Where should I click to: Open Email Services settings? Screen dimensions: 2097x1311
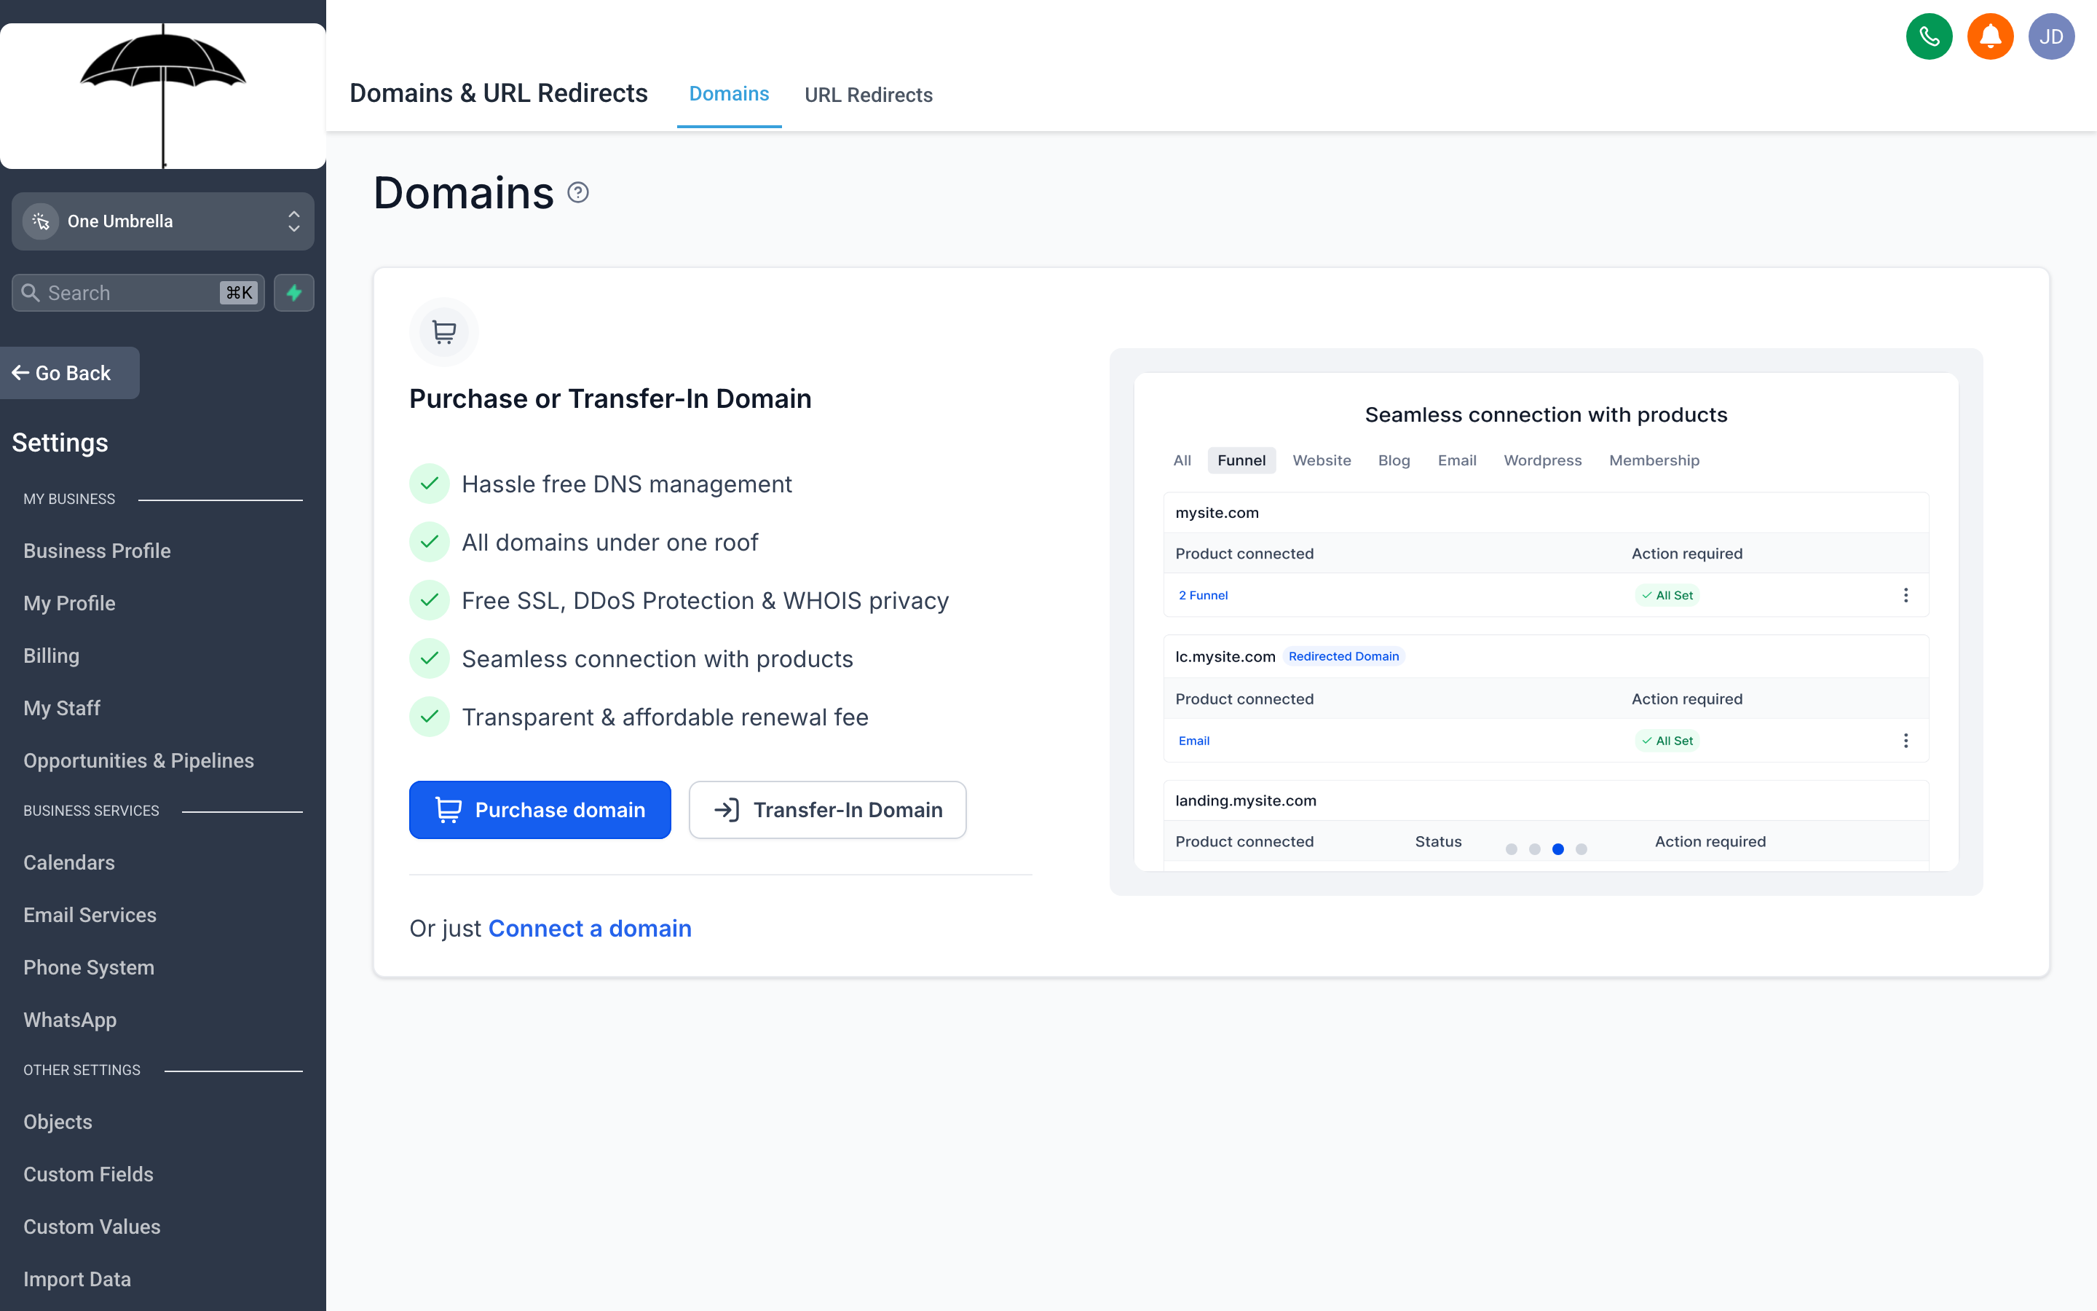tap(90, 915)
